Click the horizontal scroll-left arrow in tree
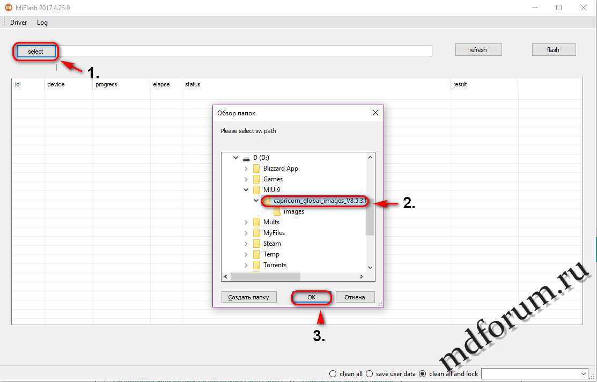Image resolution: width=597 pixels, height=382 pixels. pos(226,276)
